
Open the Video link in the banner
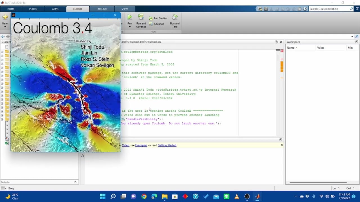click(125, 145)
